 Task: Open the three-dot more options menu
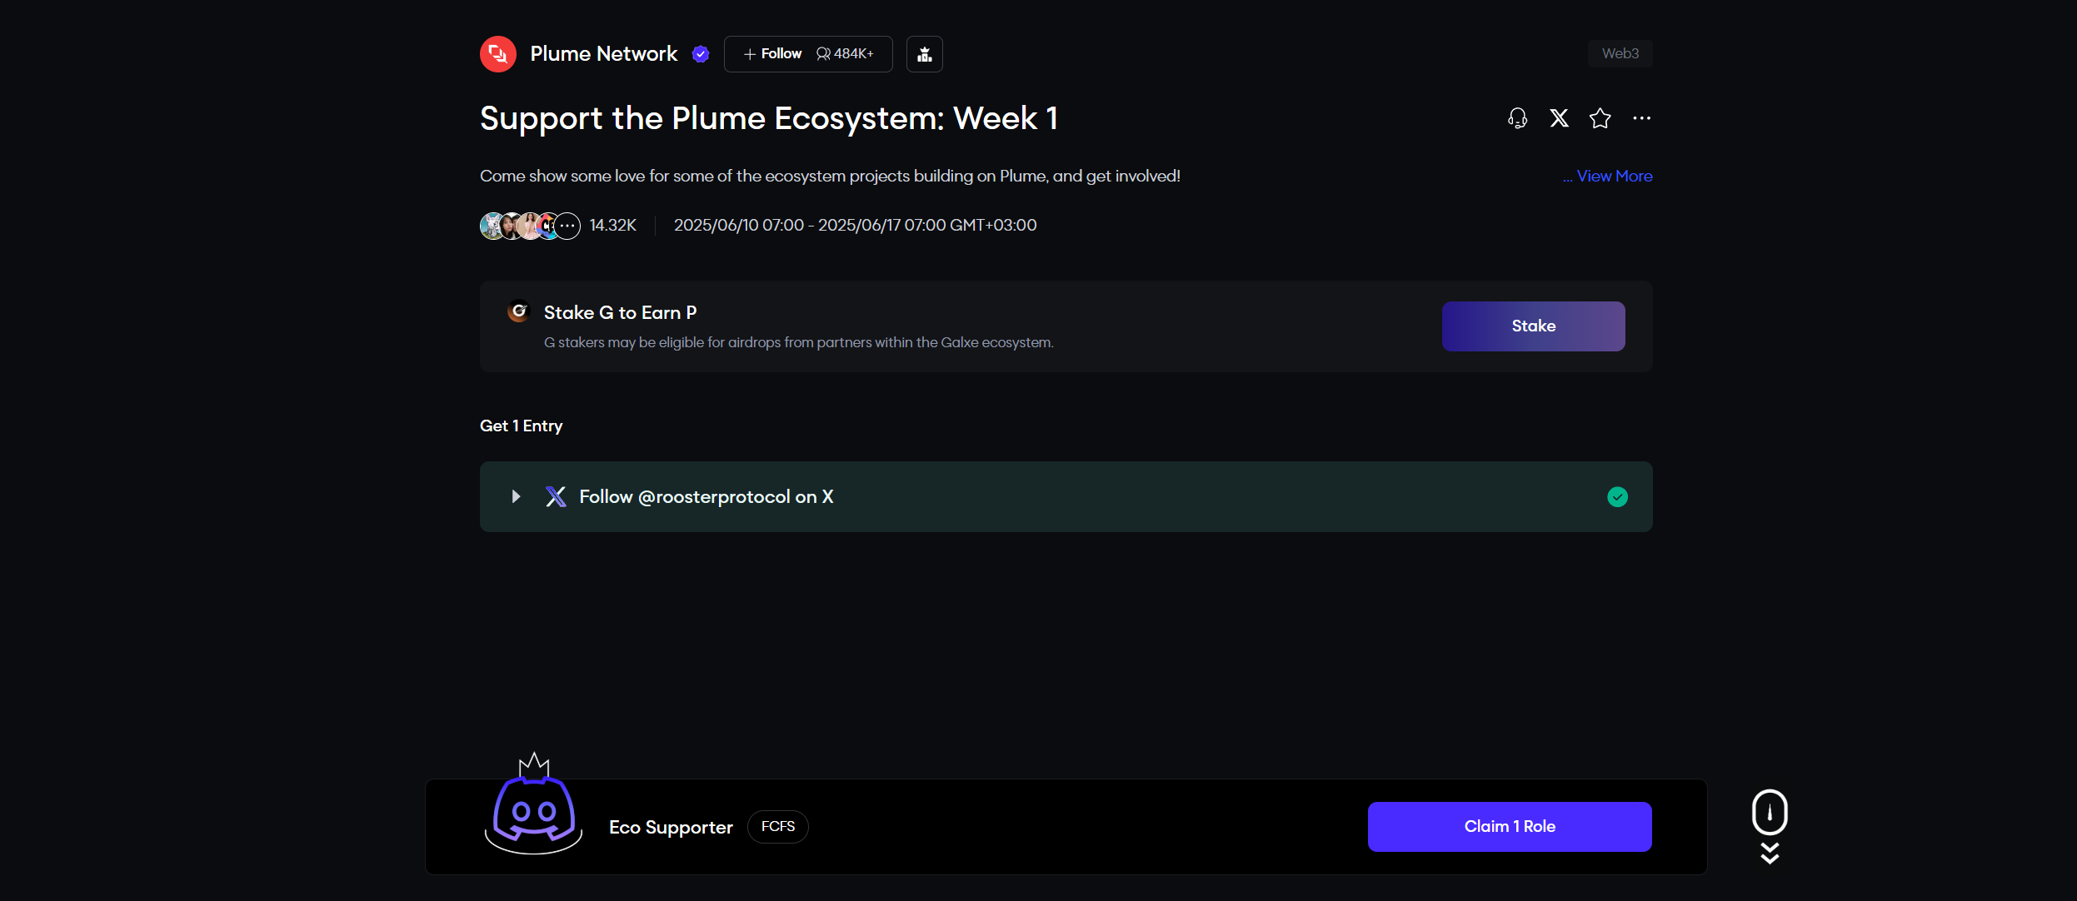pos(1641,118)
